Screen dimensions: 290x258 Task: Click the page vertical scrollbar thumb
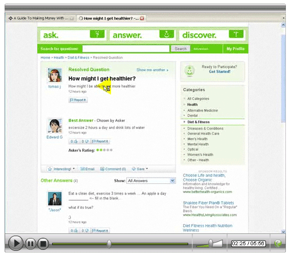pyautogui.click(x=283, y=78)
